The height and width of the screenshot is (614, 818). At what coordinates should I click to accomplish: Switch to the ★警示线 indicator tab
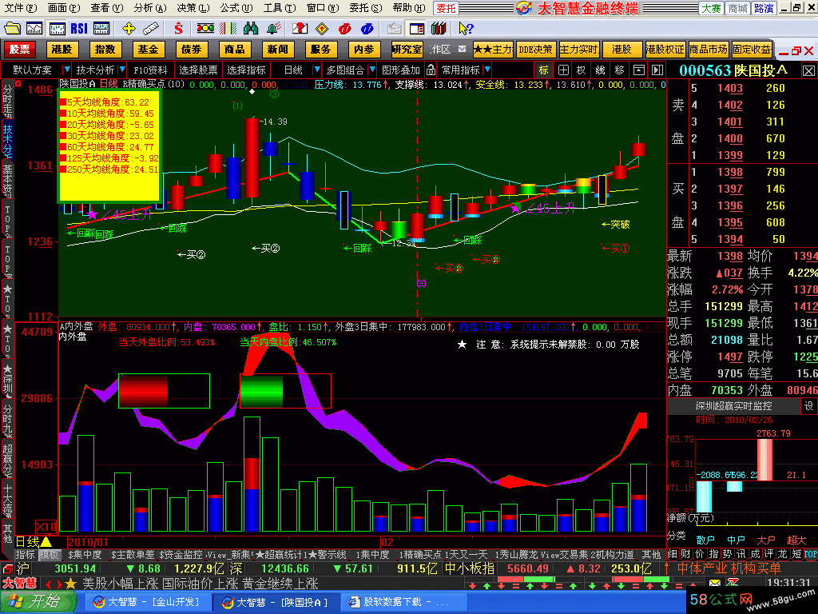(327, 555)
